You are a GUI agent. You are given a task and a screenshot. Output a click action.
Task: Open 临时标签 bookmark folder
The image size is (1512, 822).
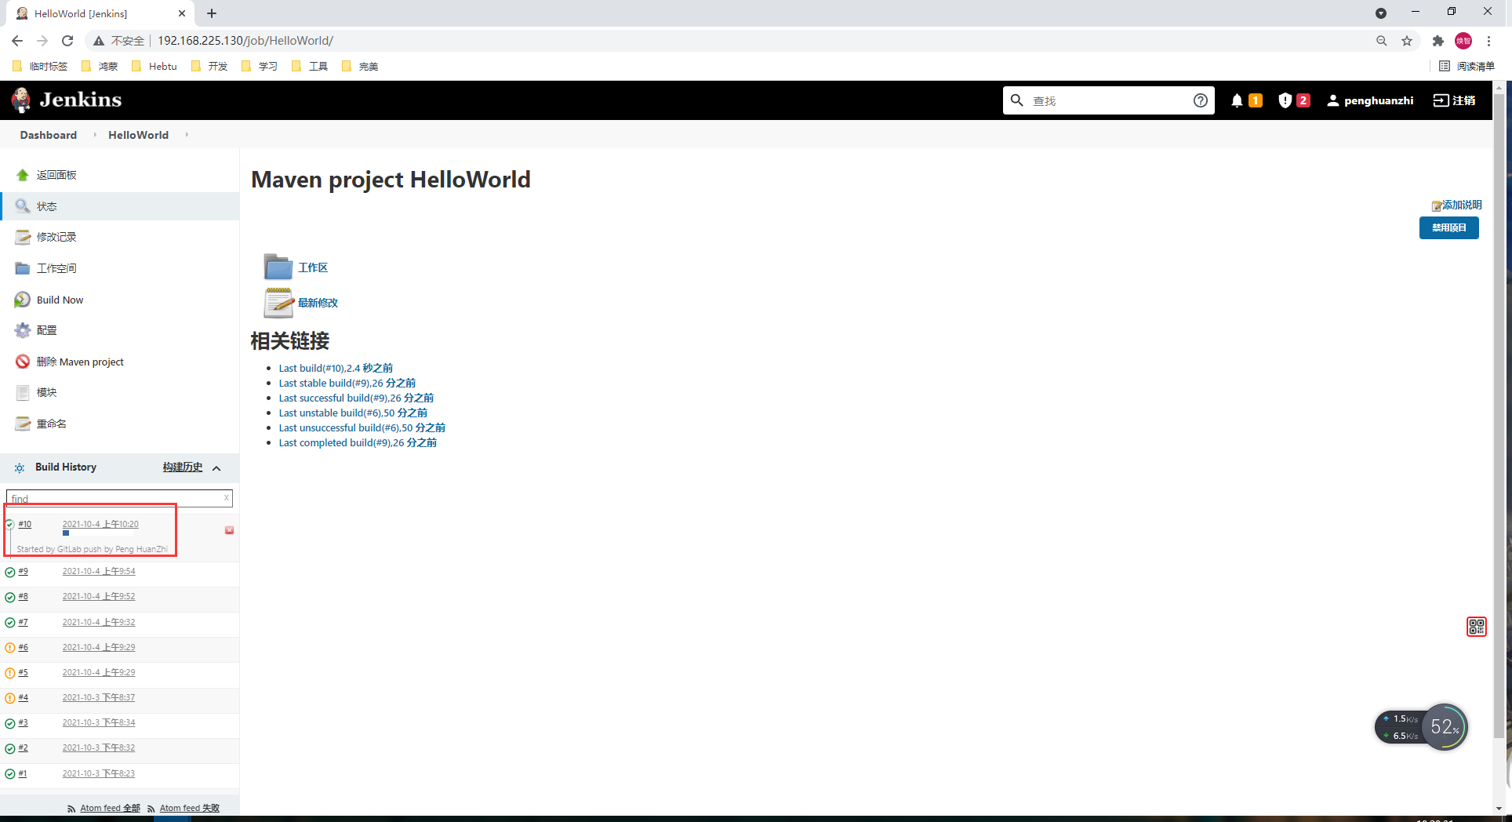point(40,67)
